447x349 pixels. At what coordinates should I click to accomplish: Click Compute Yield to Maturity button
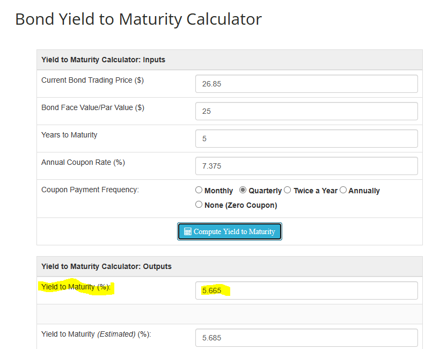coord(230,231)
